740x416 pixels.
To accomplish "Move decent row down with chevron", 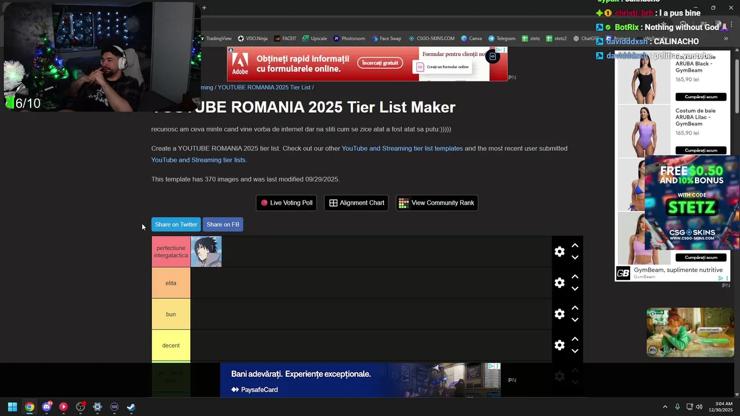I will click(575, 351).
